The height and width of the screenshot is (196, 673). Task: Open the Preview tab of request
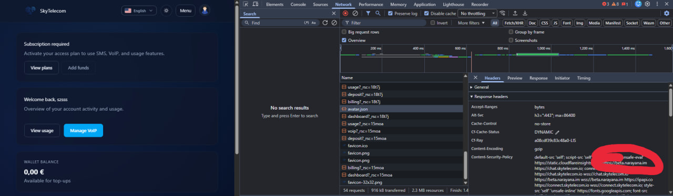pyautogui.click(x=515, y=78)
